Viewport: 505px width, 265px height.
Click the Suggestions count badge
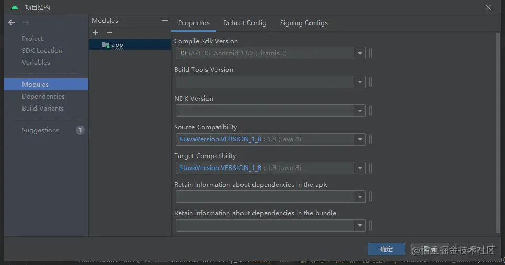pos(80,130)
